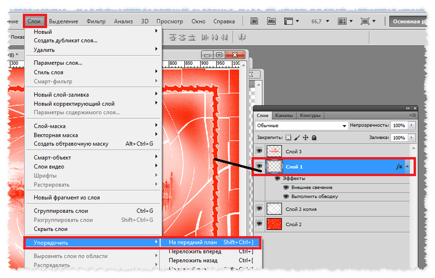Open the Анализ menu
Image resolution: width=435 pixels, height=278 pixels.
123,21
